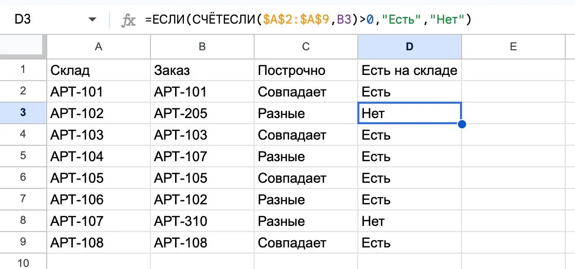575x269 pixels.
Task: Select cell D8 'Нет'
Action: point(410,221)
